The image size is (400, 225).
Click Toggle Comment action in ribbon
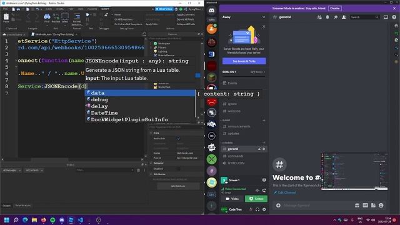tap(186, 15)
